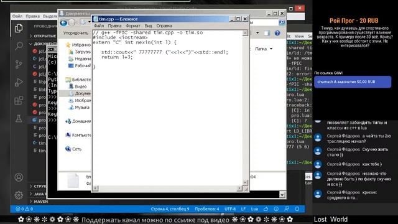Viewport: 398px width, 224px height.
Task: Select Видео library in Explorer navigation pane
Action: (x=78, y=86)
